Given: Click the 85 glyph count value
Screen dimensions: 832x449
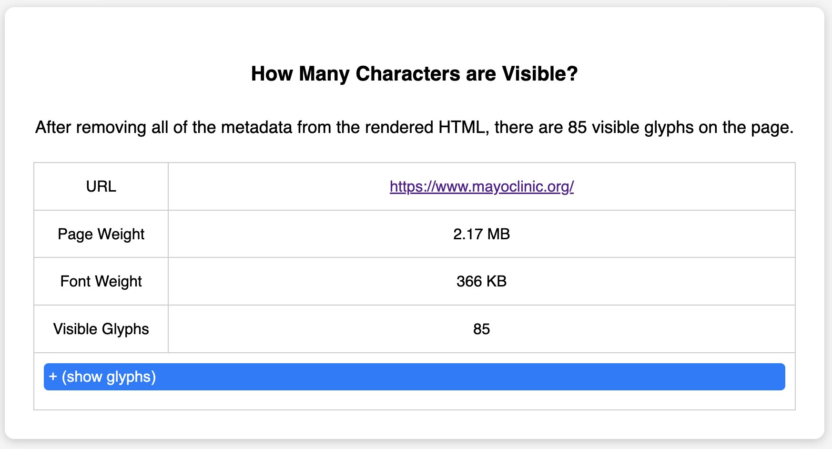Looking at the screenshot, I should 481,329.
